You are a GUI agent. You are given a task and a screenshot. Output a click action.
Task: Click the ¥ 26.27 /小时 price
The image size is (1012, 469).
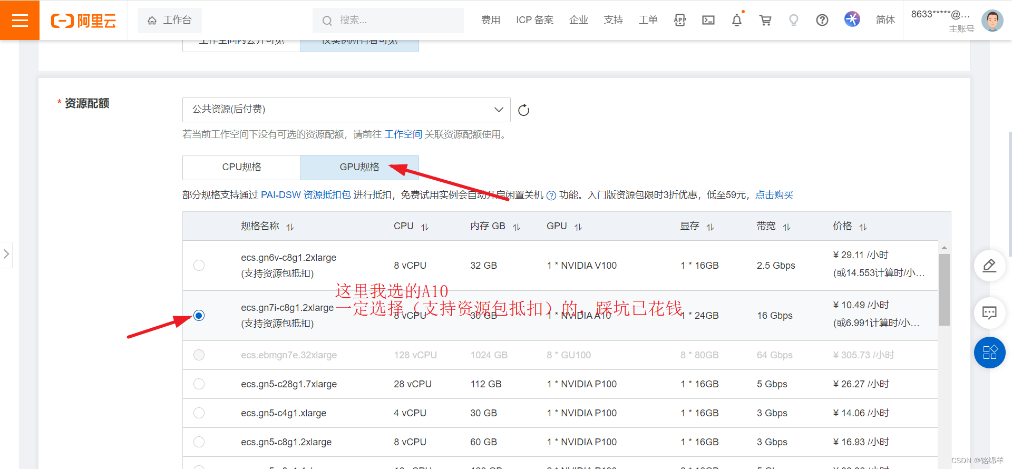(861, 384)
